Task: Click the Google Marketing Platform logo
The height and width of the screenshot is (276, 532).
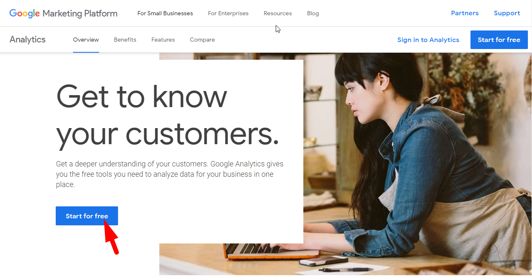Action: [64, 13]
